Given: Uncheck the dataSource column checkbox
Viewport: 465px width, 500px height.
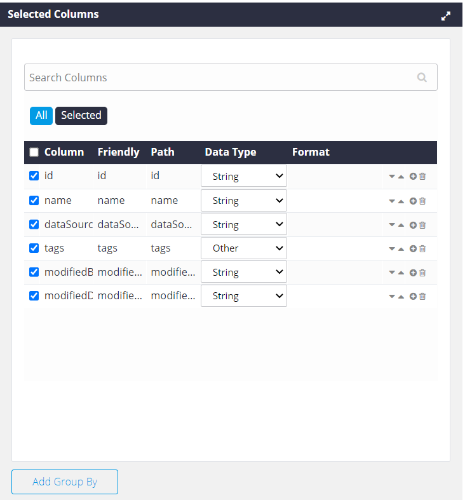Looking at the screenshot, I should coord(34,224).
